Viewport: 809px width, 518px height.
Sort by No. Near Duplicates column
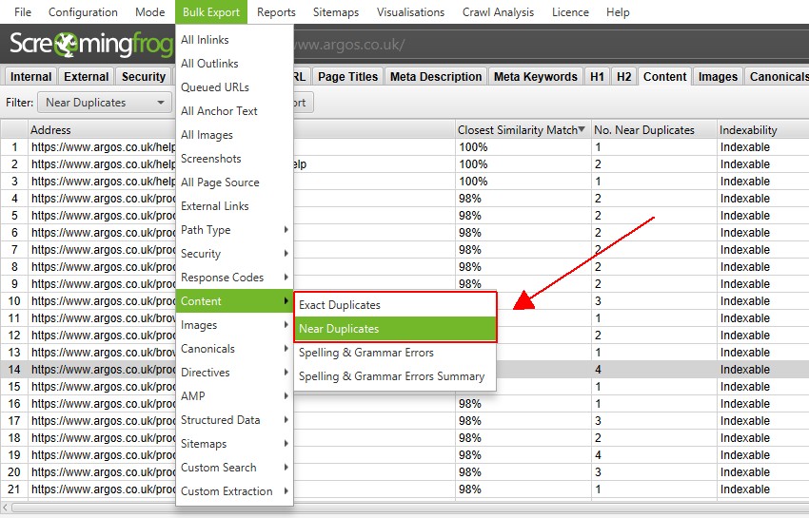[x=654, y=129]
